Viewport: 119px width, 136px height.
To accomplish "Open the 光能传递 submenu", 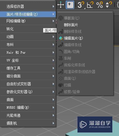I will pos(28,115).
